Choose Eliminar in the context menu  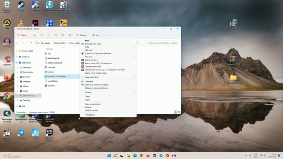[x=108, y=107]
